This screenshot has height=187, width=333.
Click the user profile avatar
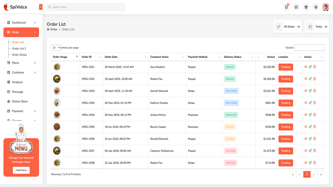[325, 7]
